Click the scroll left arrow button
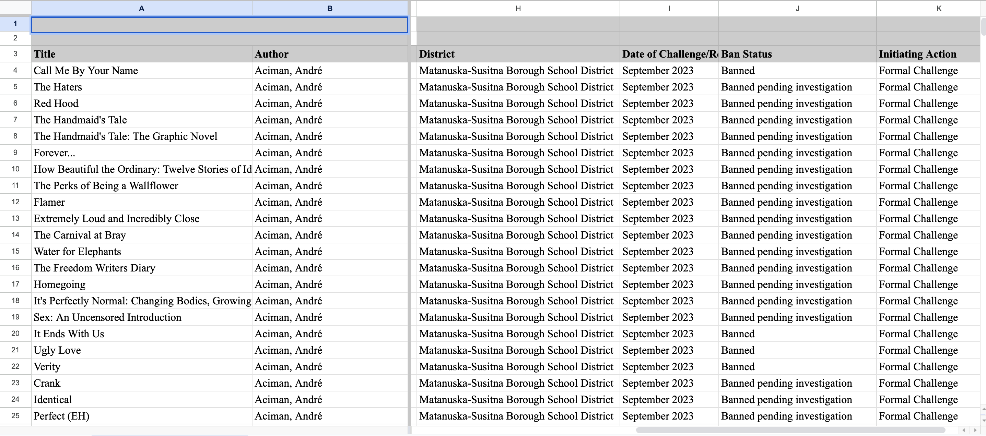Screen dimensions: 986x436 [x=964, y=430]
